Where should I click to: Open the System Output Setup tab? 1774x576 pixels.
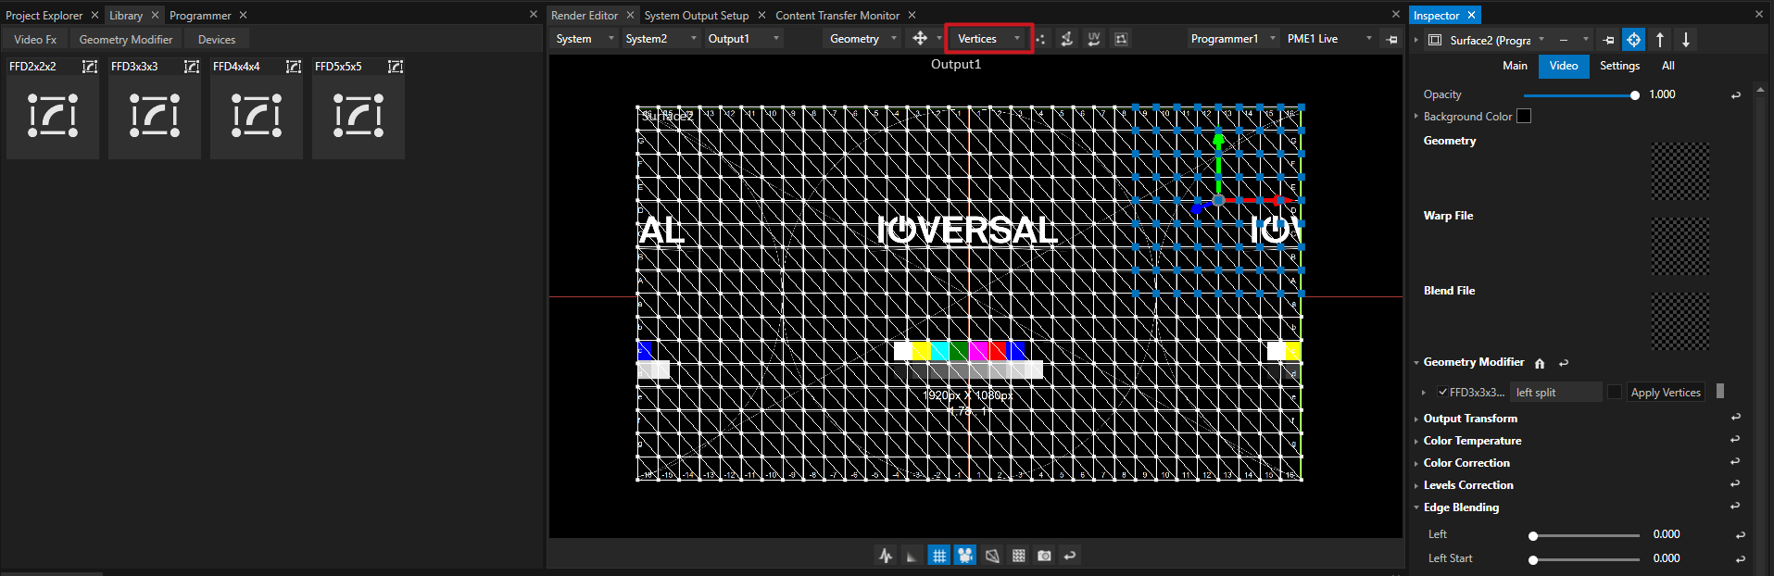point(697,15)
